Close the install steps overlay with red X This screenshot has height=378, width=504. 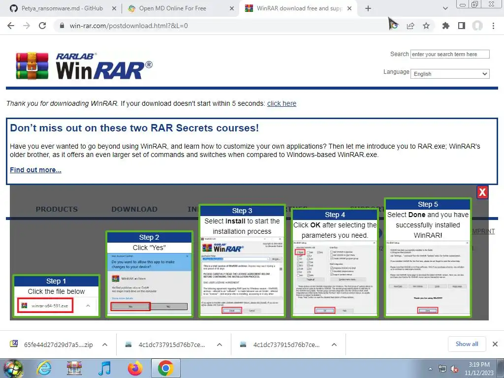pyautogui.click(x=482, y=192)
